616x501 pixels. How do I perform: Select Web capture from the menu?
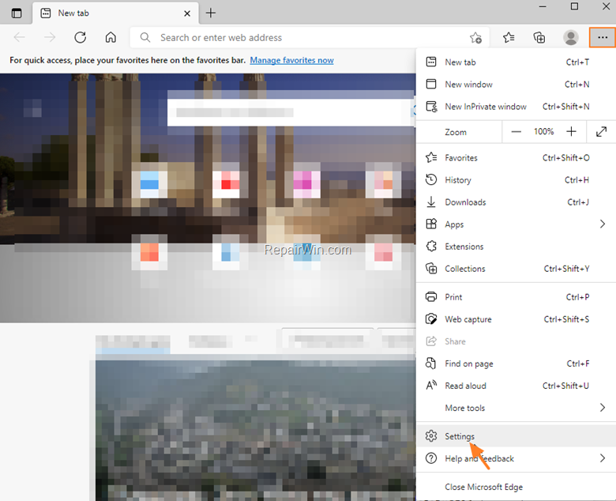click(x=516, y=319)
